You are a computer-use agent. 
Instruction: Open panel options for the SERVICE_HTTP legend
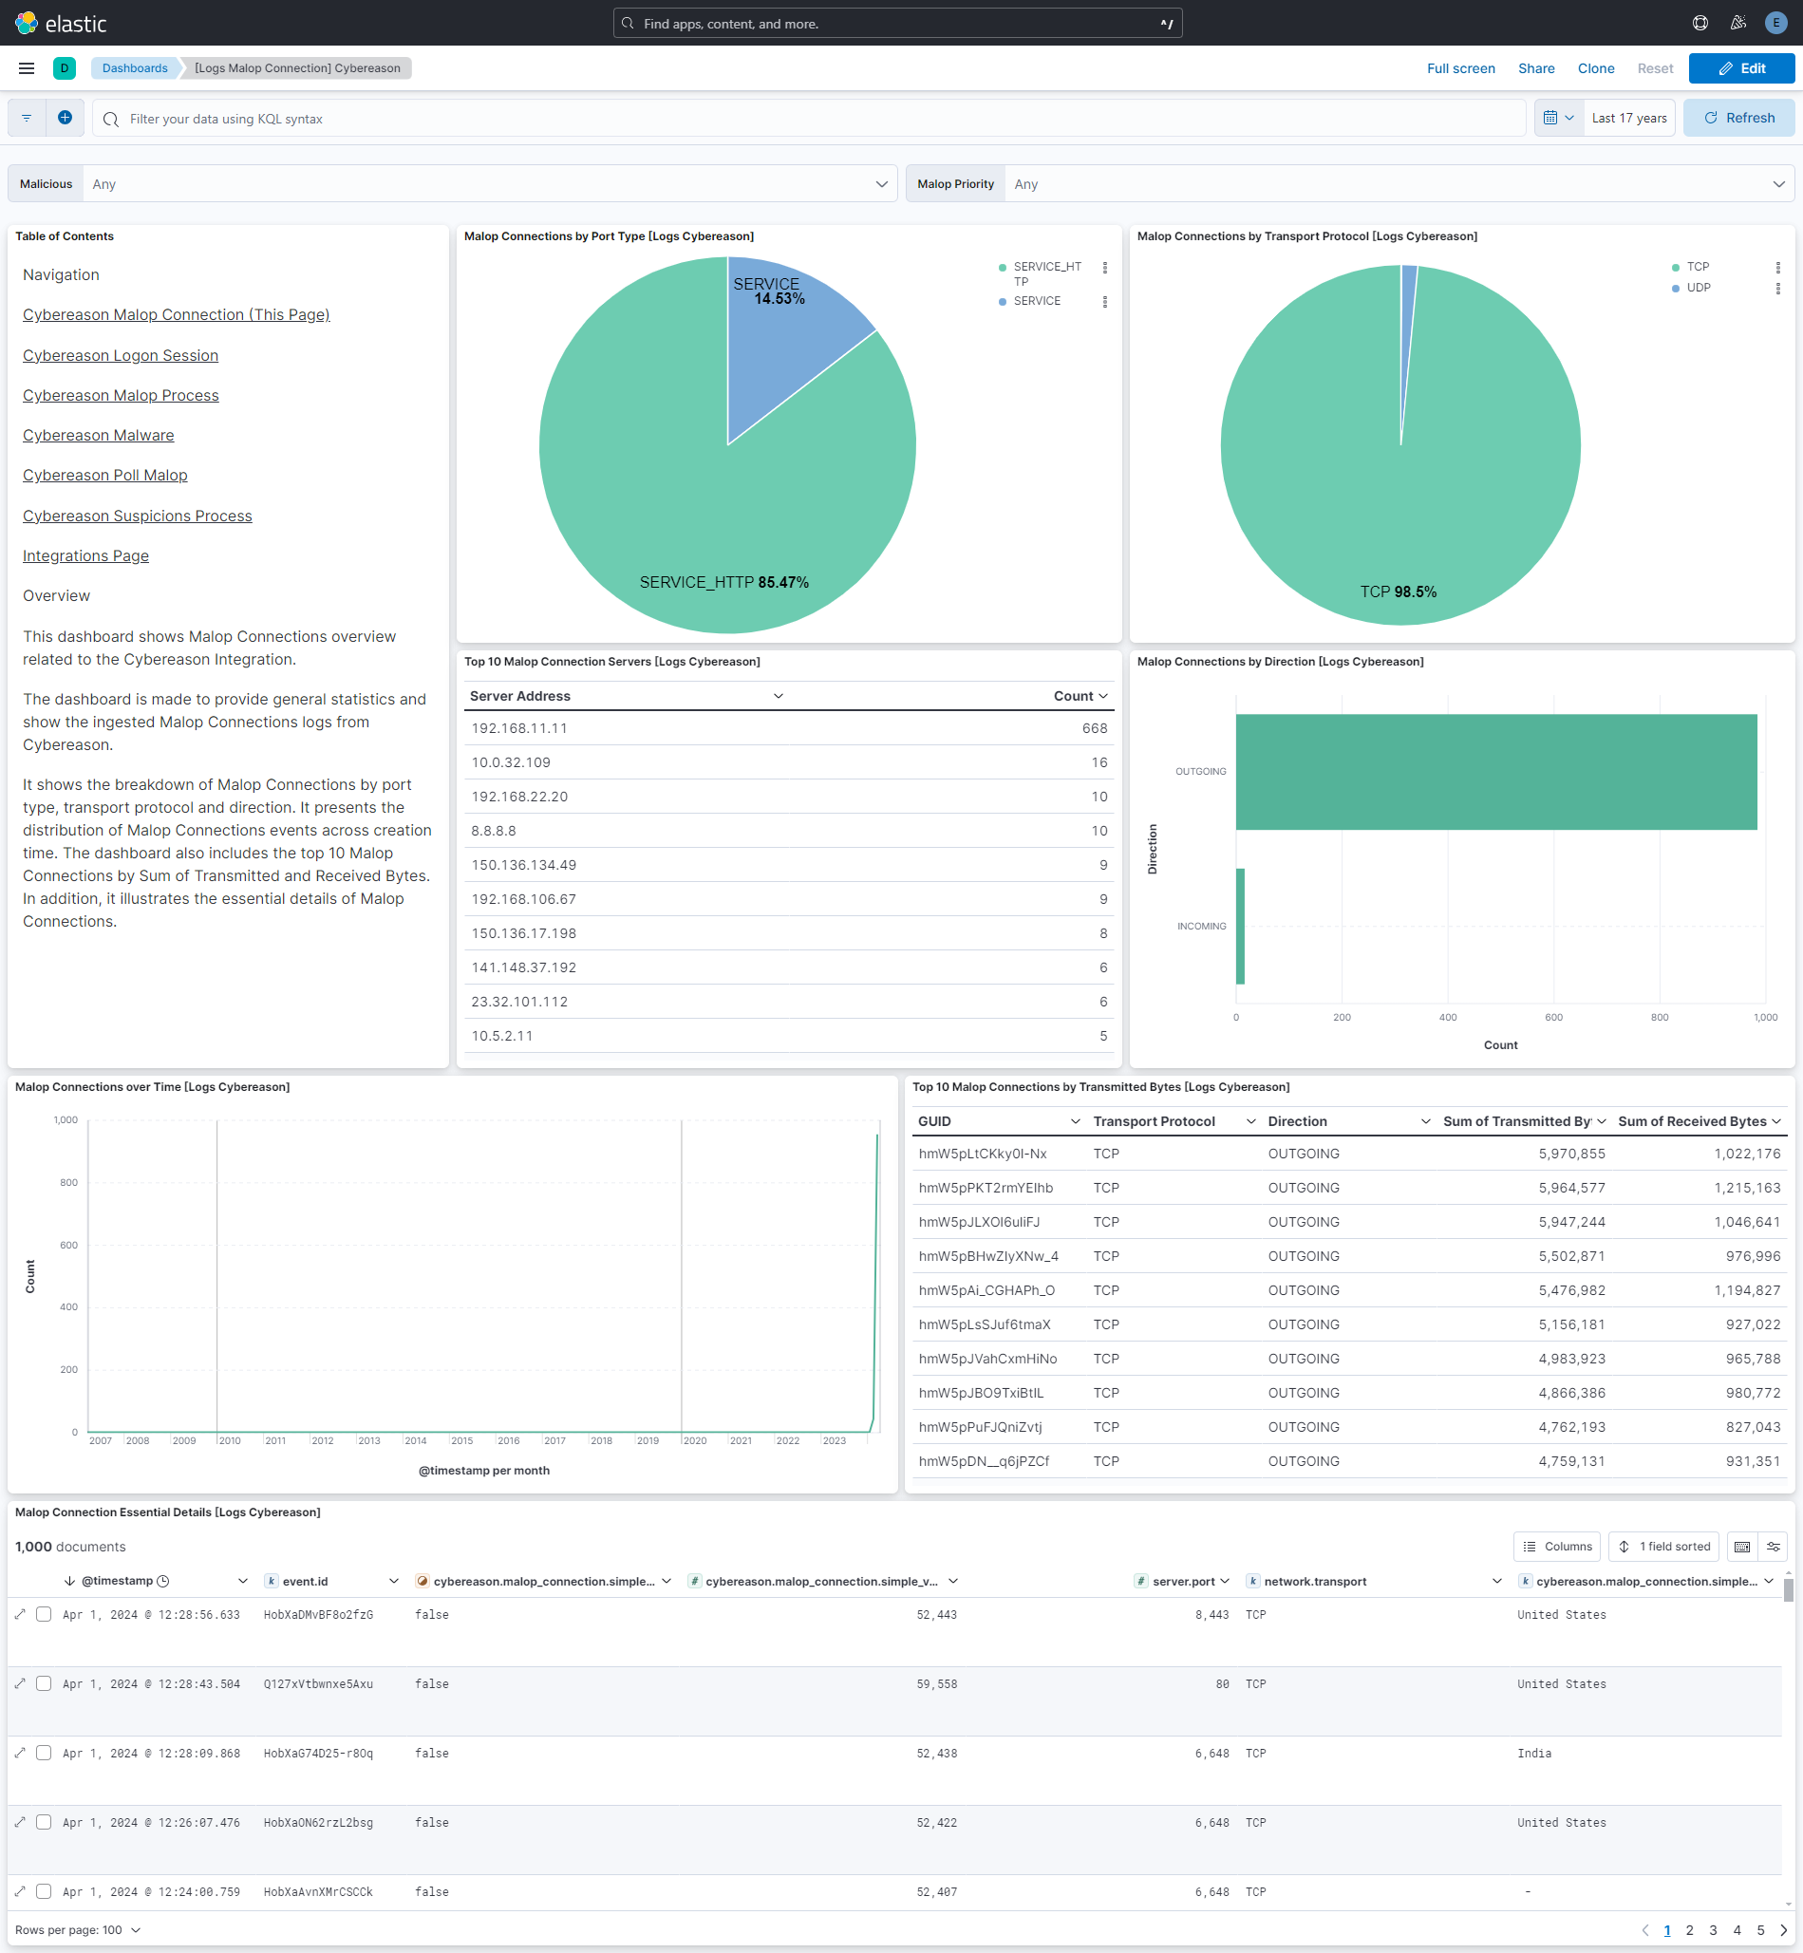click(1104, 268)
